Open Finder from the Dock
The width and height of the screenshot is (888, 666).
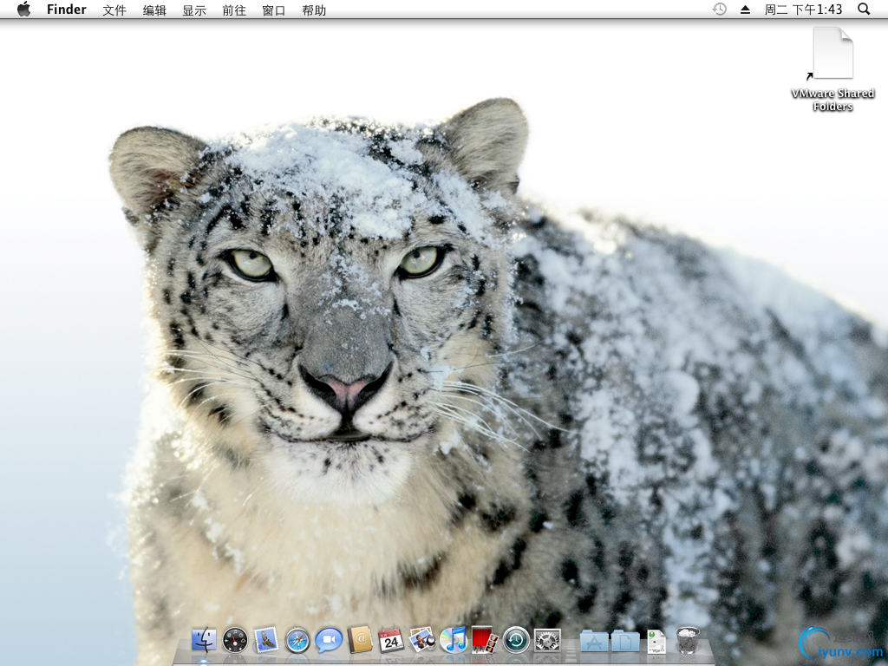(204, 641)
